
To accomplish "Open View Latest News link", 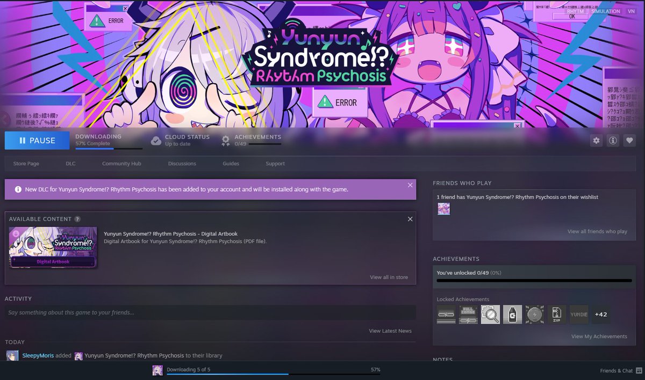I will [x=390, y=331].
